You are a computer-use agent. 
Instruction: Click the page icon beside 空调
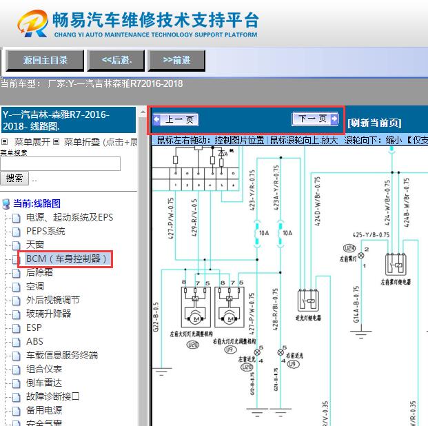pos(17,287)
